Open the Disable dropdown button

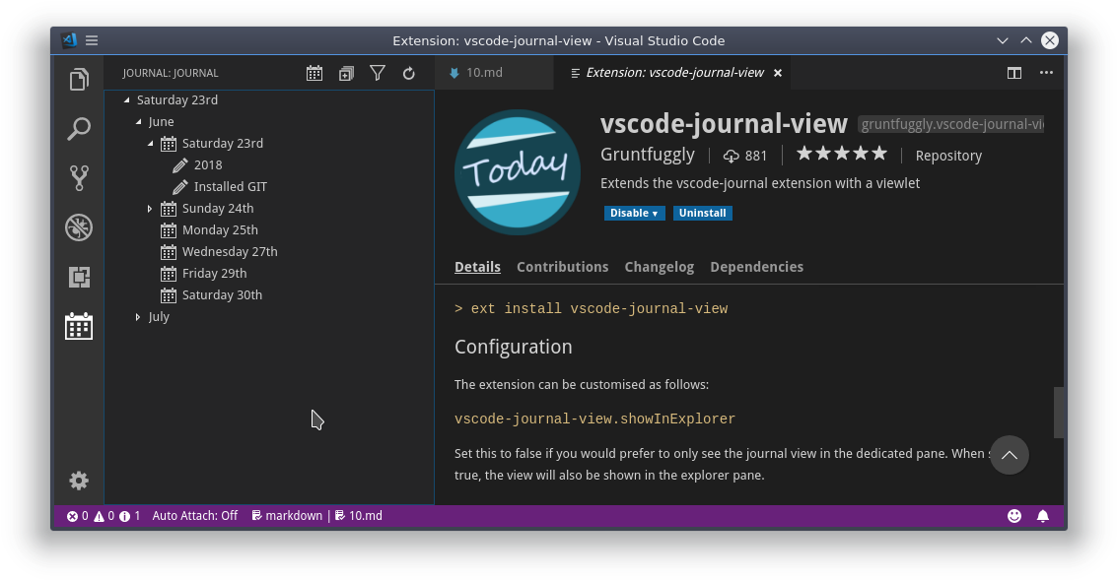[x=635, y=213]
